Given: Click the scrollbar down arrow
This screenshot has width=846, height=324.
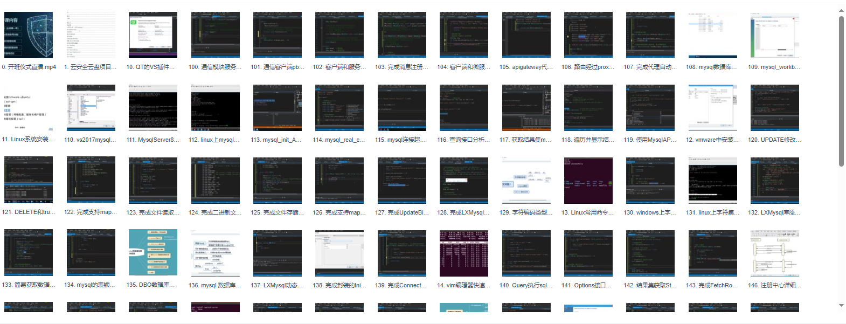Looking at the screenshot, I should click(841, 306).
